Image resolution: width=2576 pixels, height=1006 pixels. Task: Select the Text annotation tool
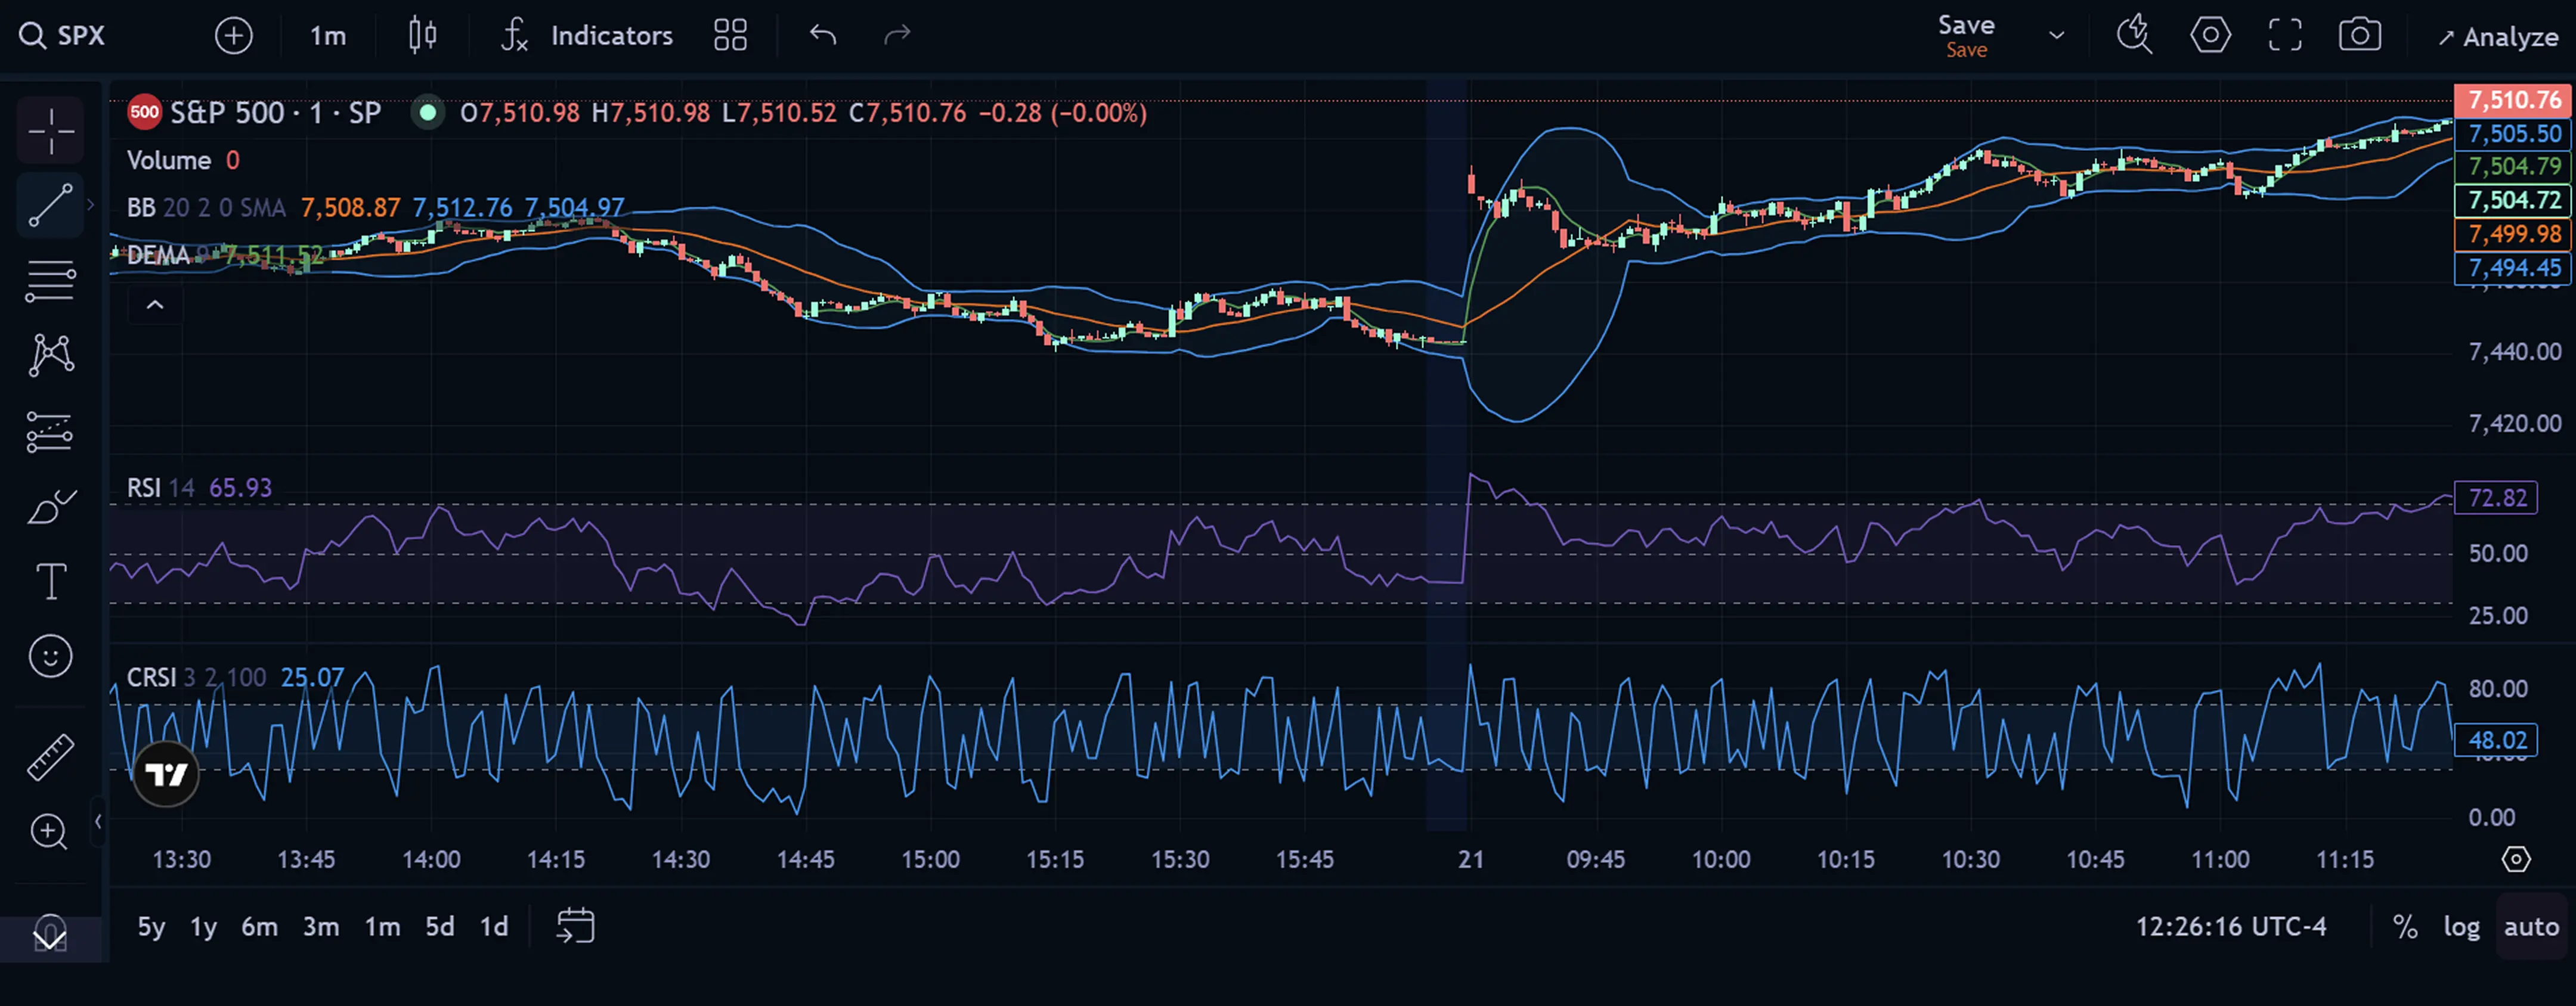[x=50, y=582]
